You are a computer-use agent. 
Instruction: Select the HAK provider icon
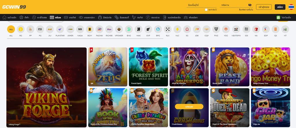138,29
